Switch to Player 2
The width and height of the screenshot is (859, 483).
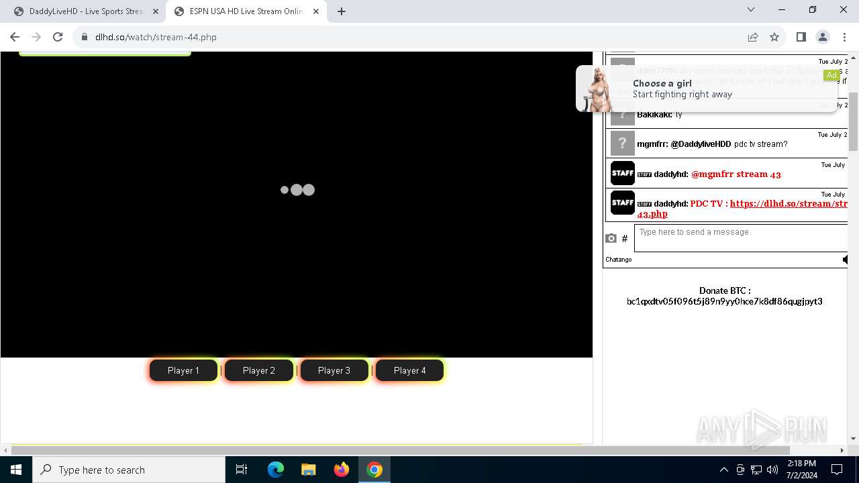259,370
